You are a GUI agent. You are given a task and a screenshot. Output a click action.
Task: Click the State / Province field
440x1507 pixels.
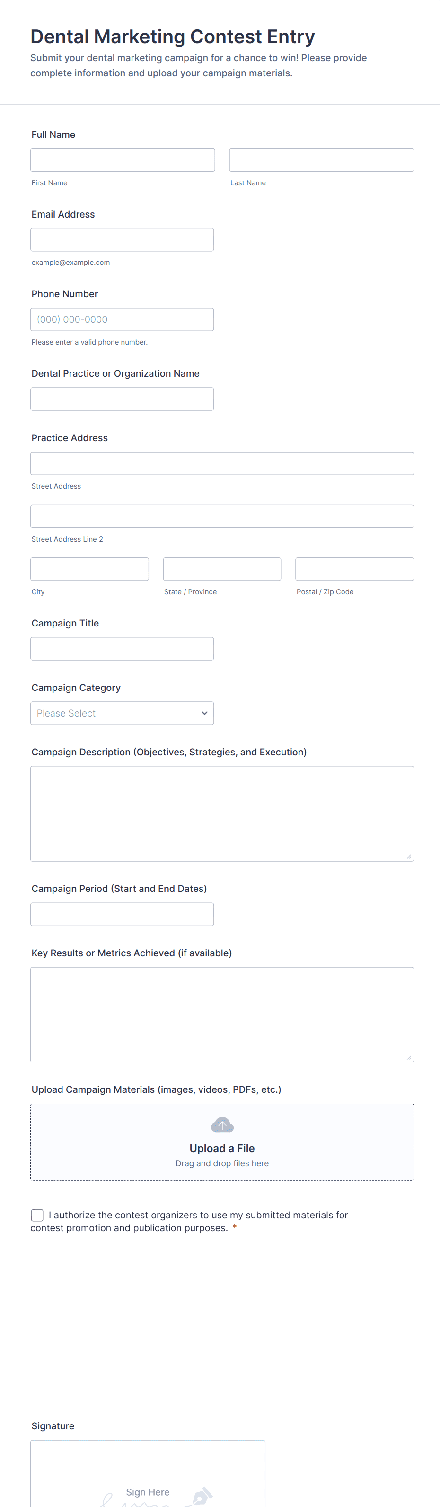222,569
